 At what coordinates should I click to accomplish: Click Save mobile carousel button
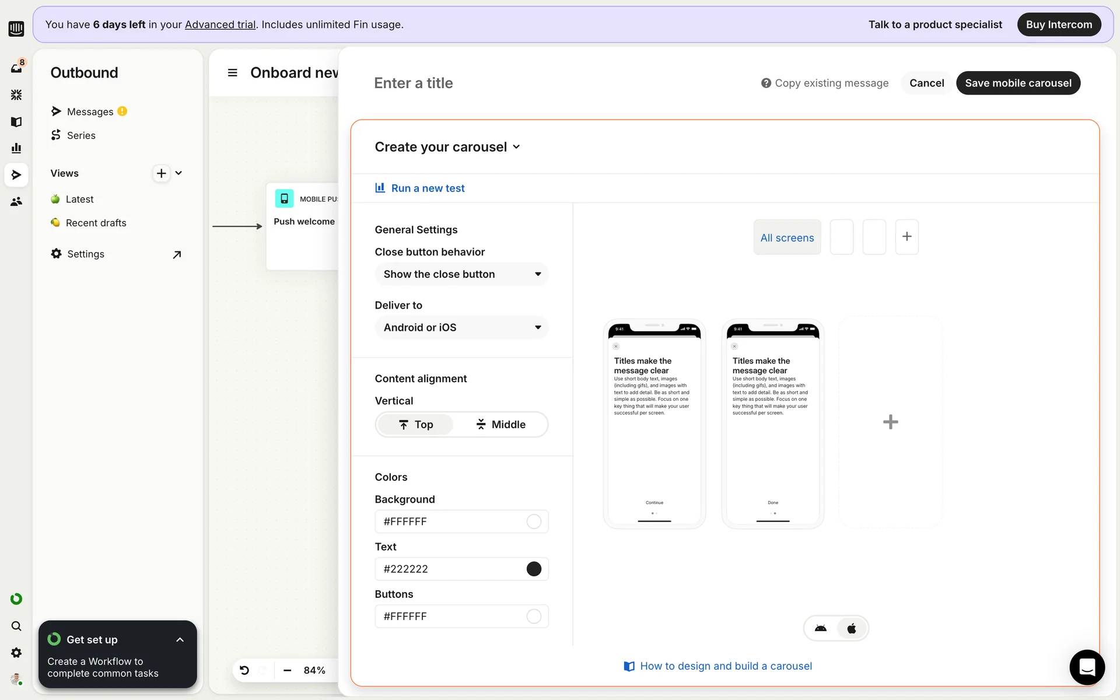tap(1018, 83)
